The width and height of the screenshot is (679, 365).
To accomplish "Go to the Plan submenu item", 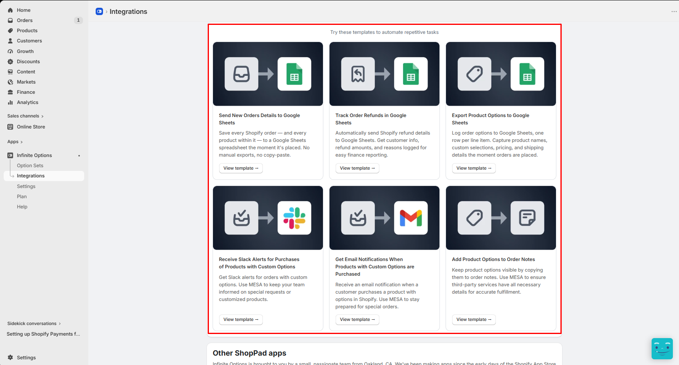I will click(x=22, y=197).
